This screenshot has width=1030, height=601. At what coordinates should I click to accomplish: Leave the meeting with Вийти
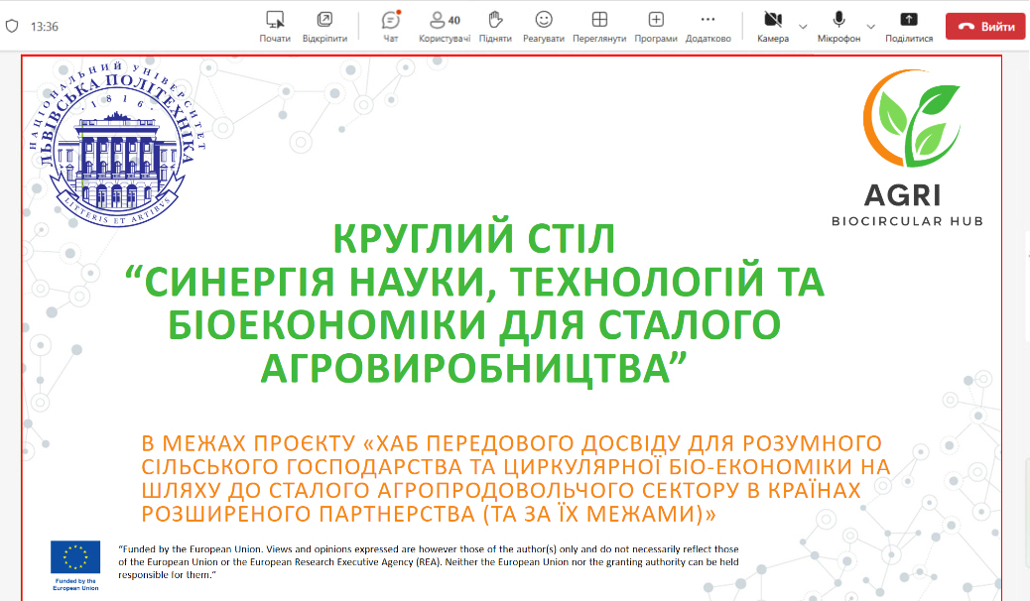[x=985, y=27]
